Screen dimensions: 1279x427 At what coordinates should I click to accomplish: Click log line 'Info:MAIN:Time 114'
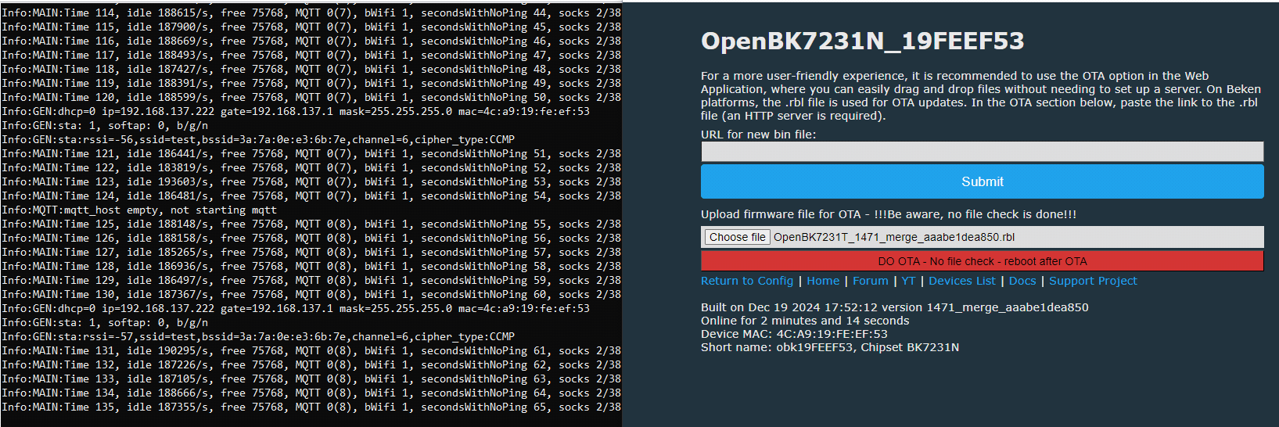pos(311,13)
